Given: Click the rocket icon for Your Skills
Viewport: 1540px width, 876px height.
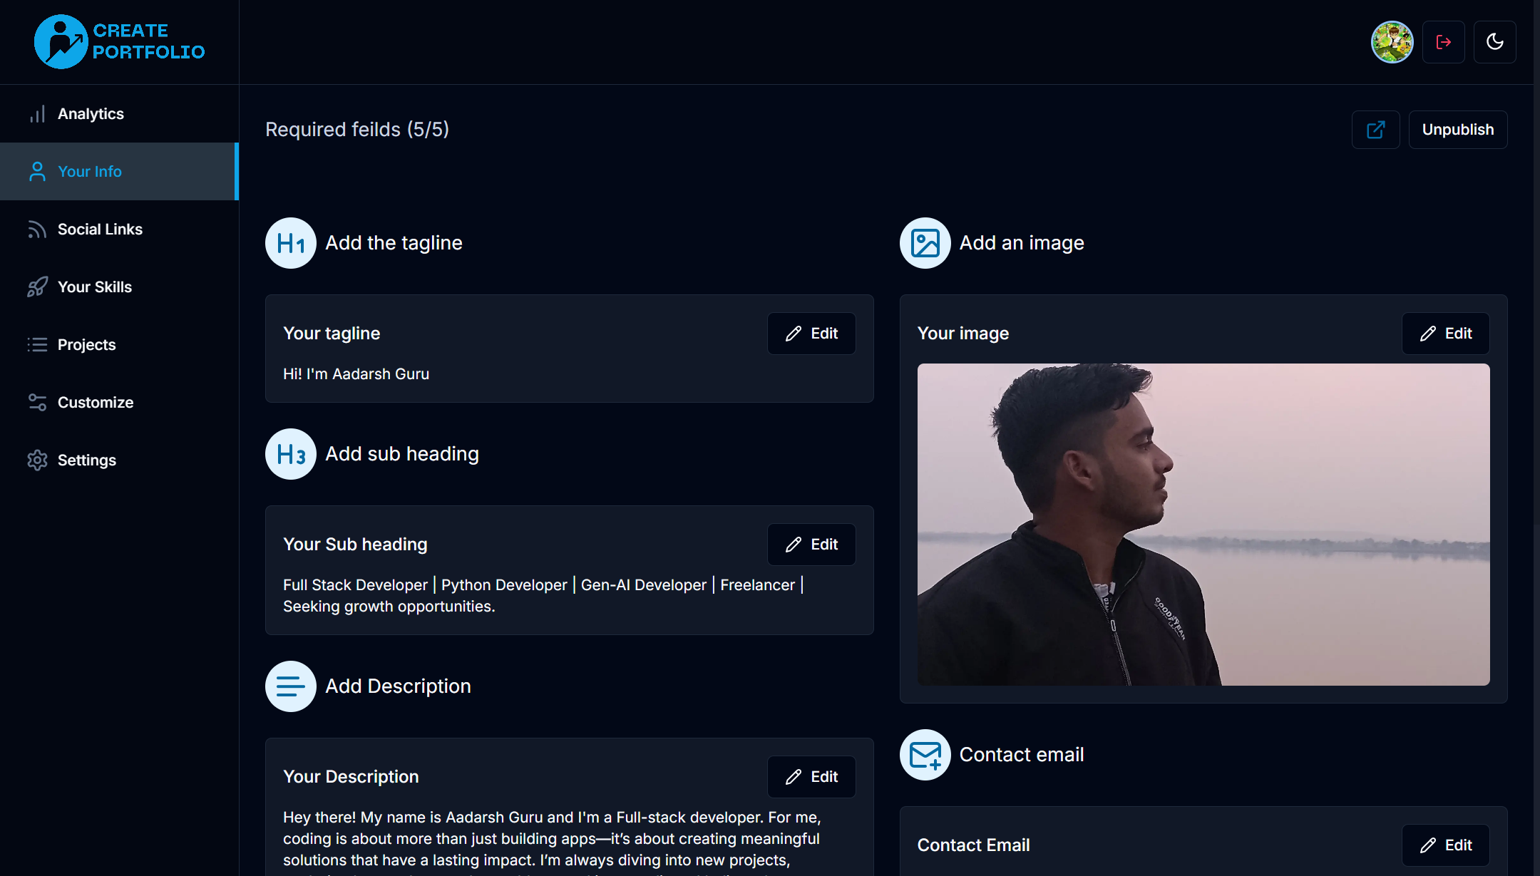Looking at the screenshot, I should click(x=37, y=287).
